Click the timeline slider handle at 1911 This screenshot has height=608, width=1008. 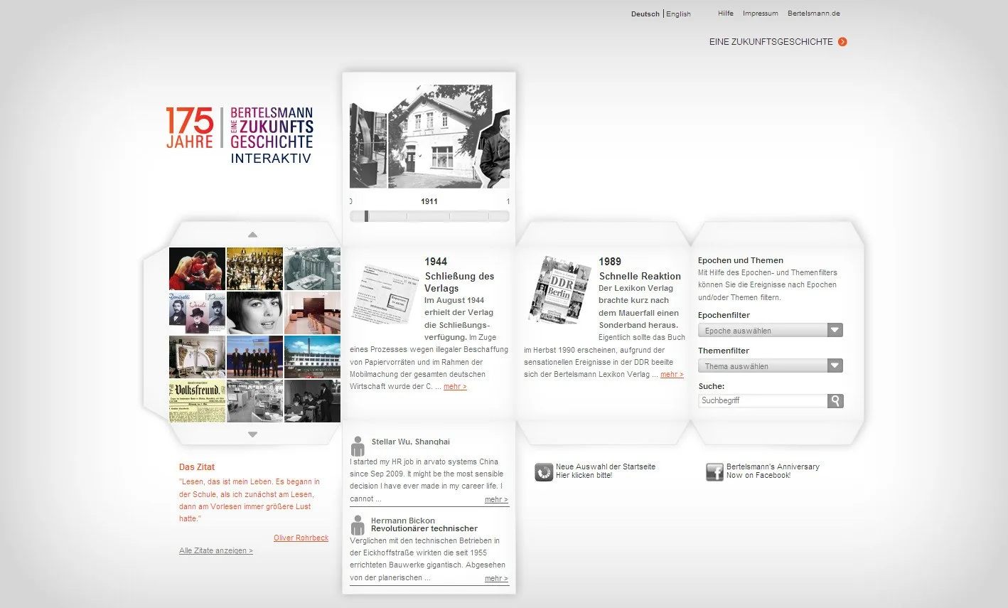pyautogui.click(x=366, y=216)
